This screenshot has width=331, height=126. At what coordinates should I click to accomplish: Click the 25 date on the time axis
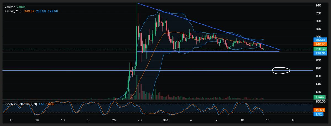114,120
